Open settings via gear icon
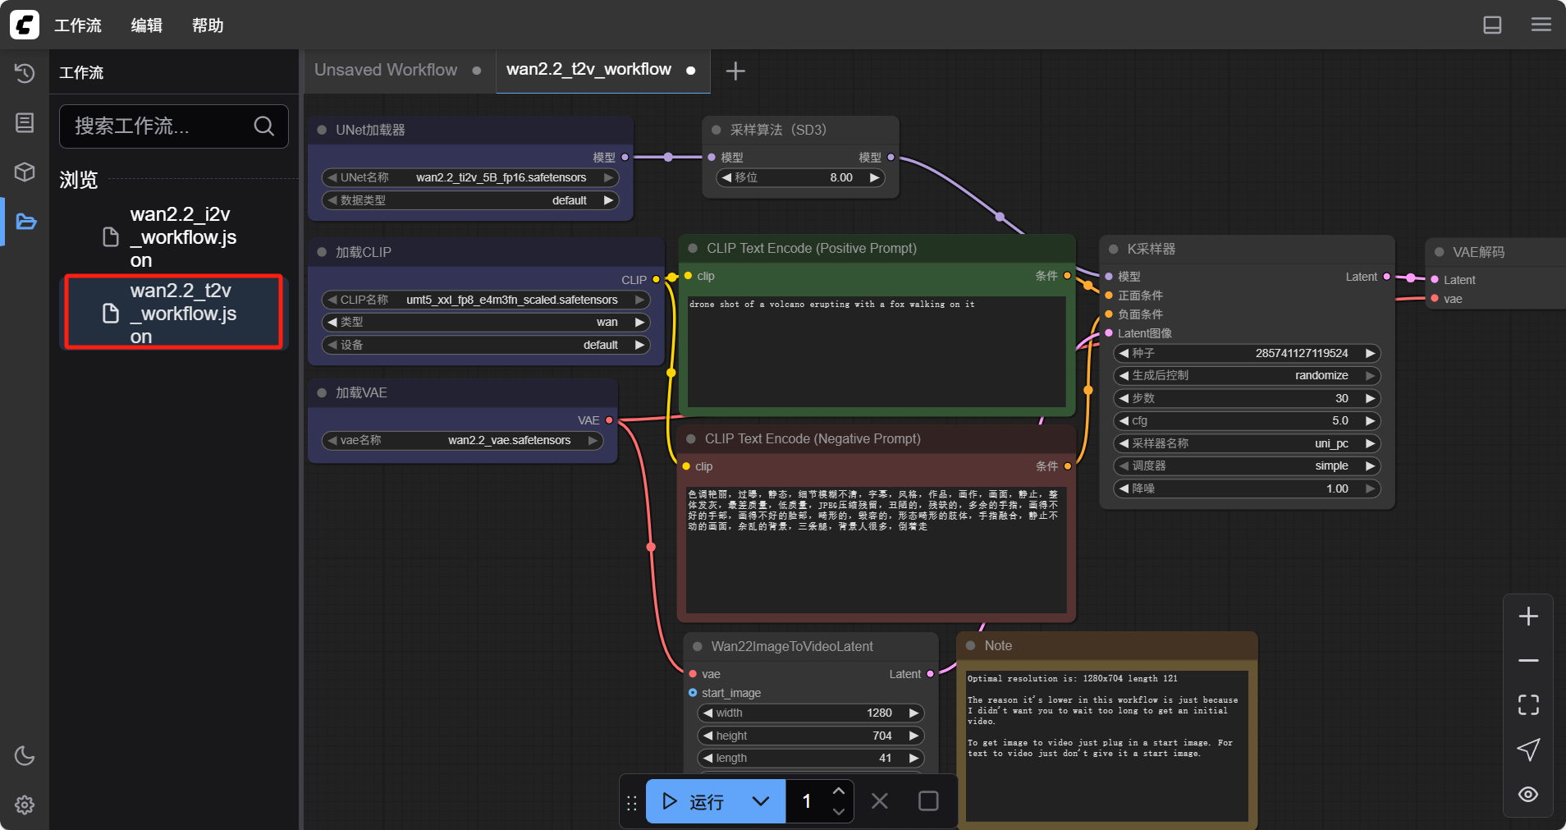1566x830 pixels. pos(25,805)
